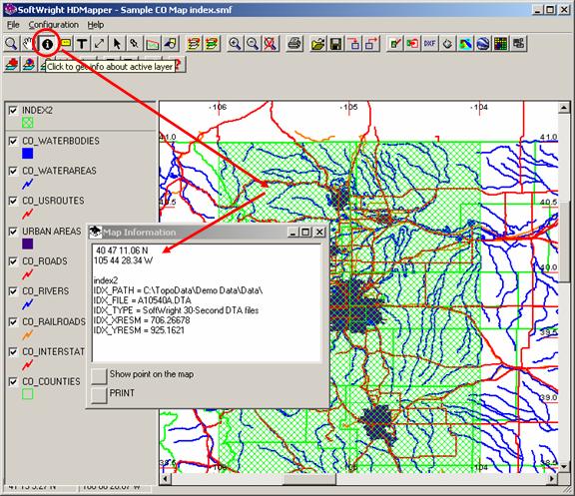The width and height of the screenshot is (575, 496).
Task: Click the green layers stack icon
Action: (x=212, y=44)
